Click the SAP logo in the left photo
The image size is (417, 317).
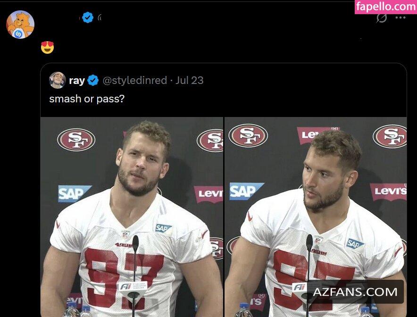point(75,193)
